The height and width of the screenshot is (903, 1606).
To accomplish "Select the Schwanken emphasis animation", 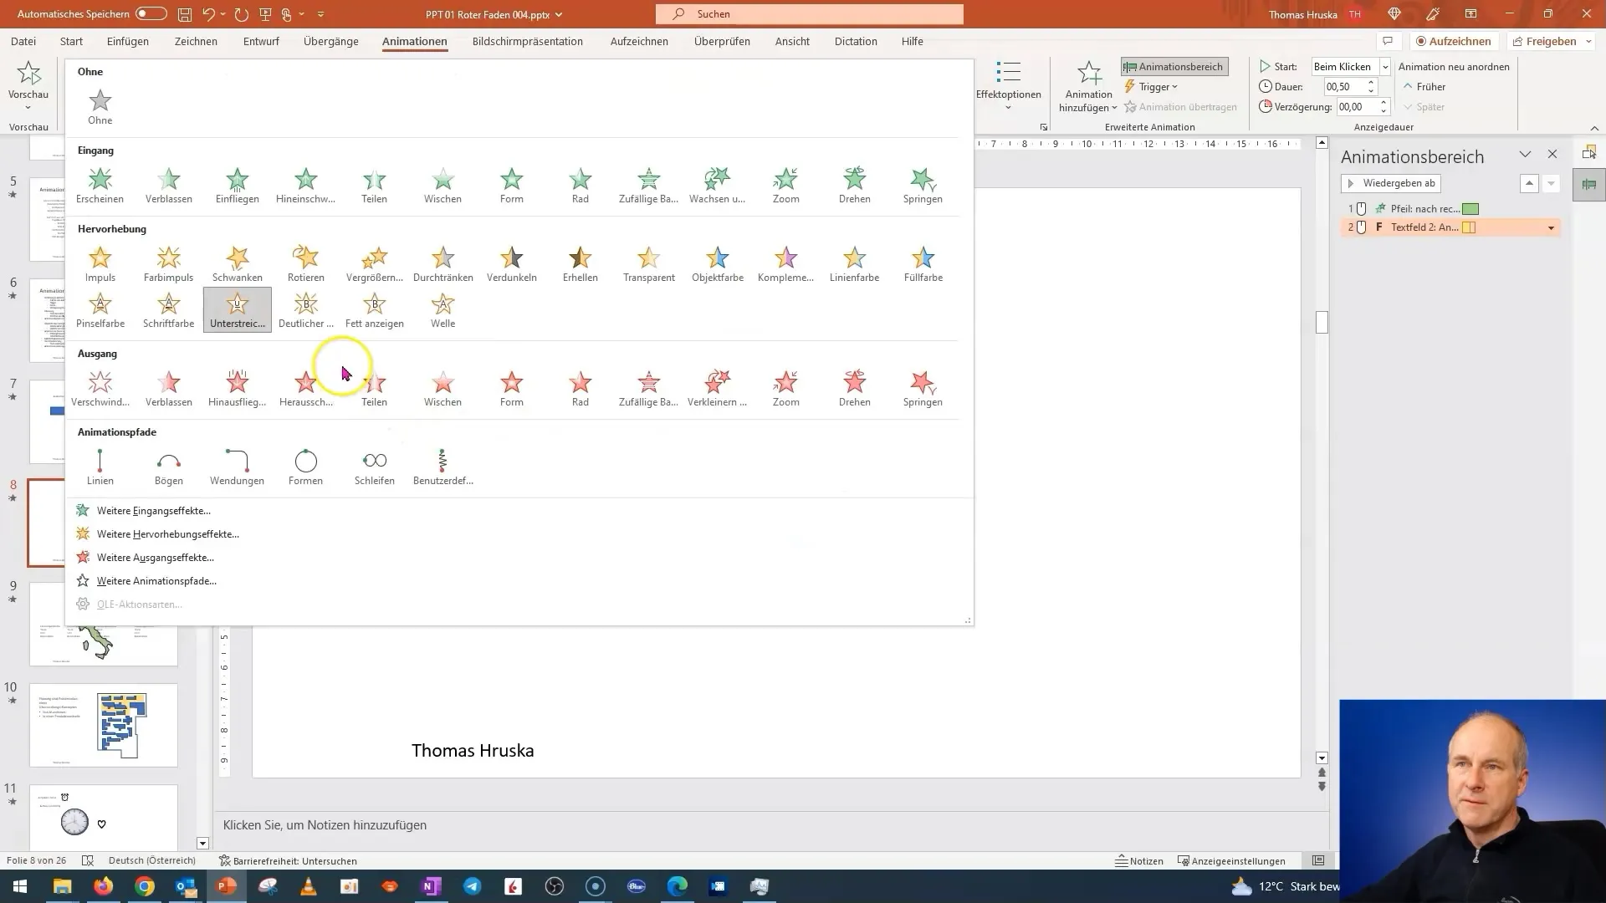I will (238, 263).
